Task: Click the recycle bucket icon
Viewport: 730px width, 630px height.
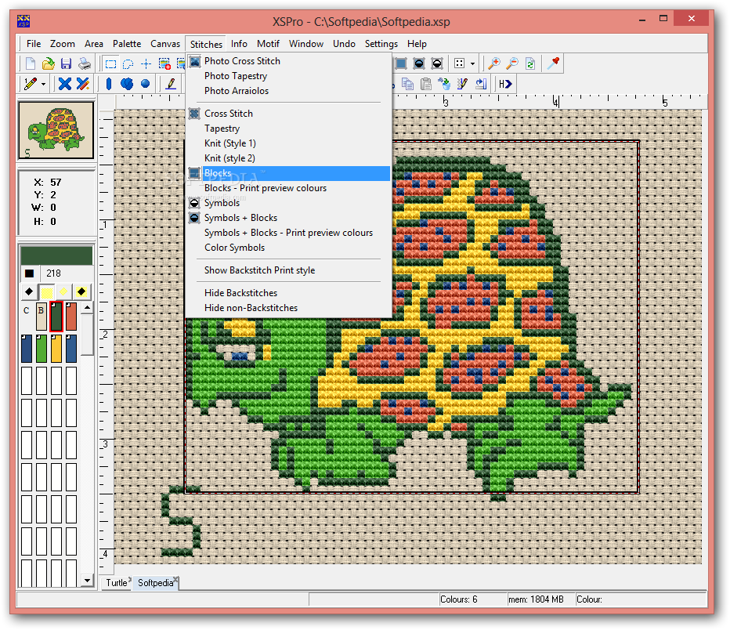Action: click(444, 84)
